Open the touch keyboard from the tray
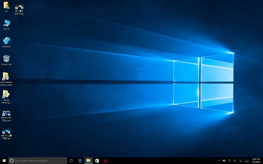Screen dimensions: 263x164 point(247,161)
